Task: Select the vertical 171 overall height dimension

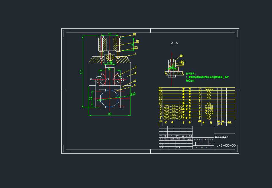Action: click(81, 72)
